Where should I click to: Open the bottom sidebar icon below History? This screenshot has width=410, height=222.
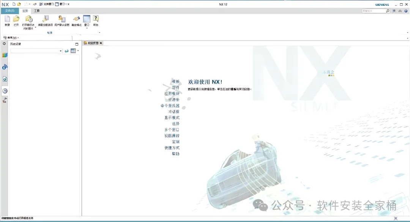click(x=5, y=100)
